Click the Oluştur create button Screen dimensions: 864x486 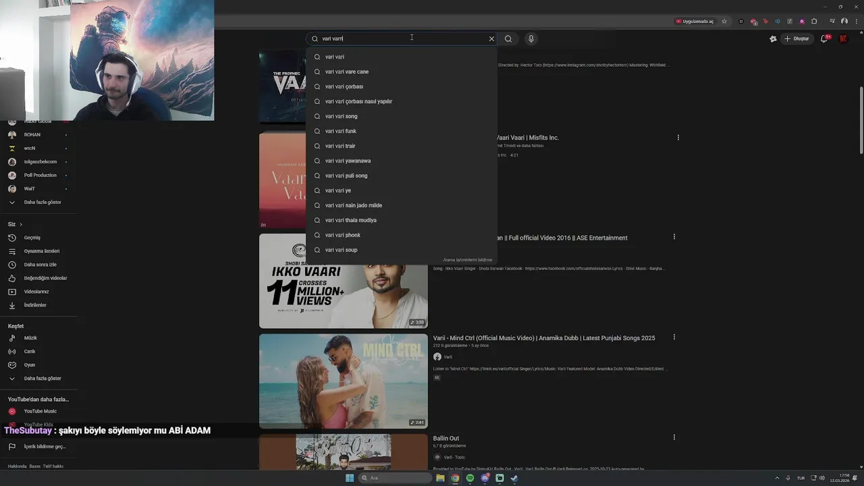796,38
